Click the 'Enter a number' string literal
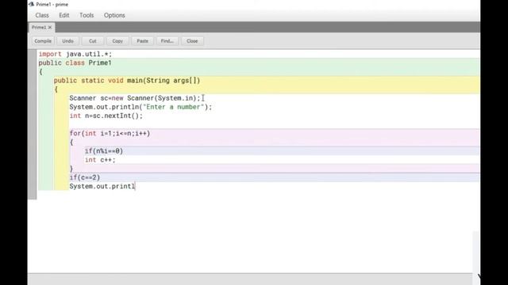This screenshot has width=508, height=285. (173, 107)
